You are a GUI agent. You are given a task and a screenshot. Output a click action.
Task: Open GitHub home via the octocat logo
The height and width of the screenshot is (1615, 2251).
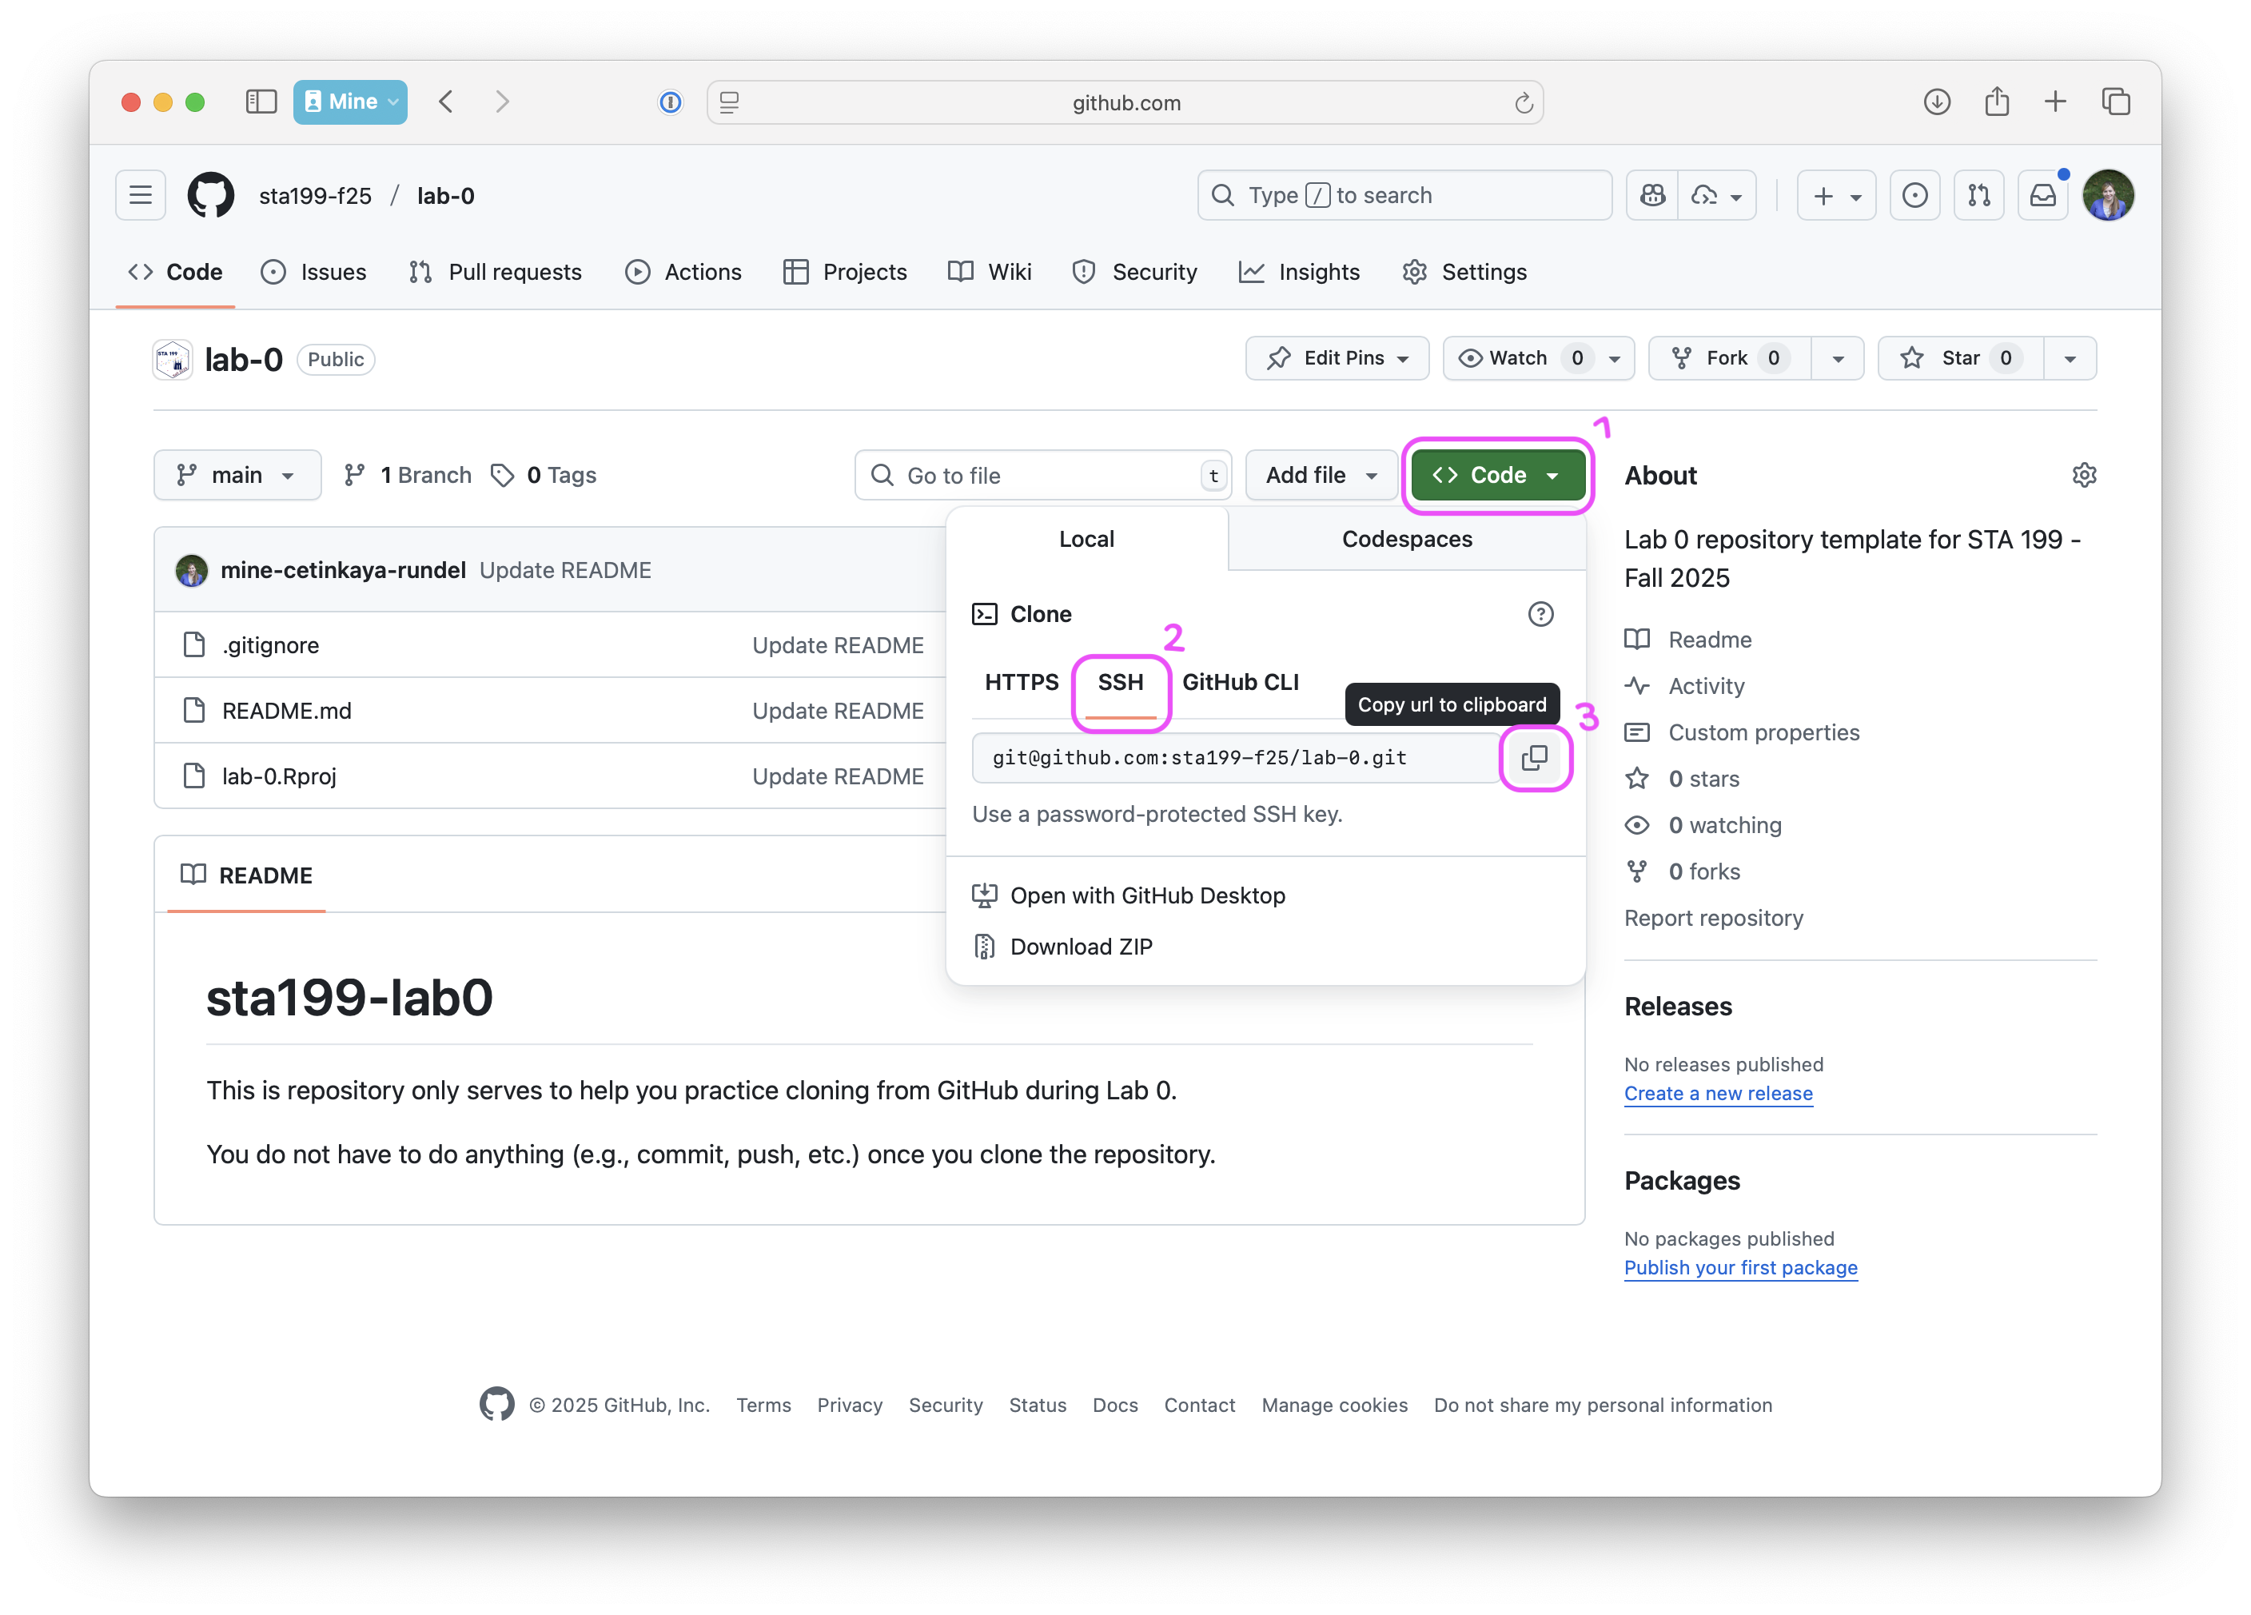tap(209, 194)
